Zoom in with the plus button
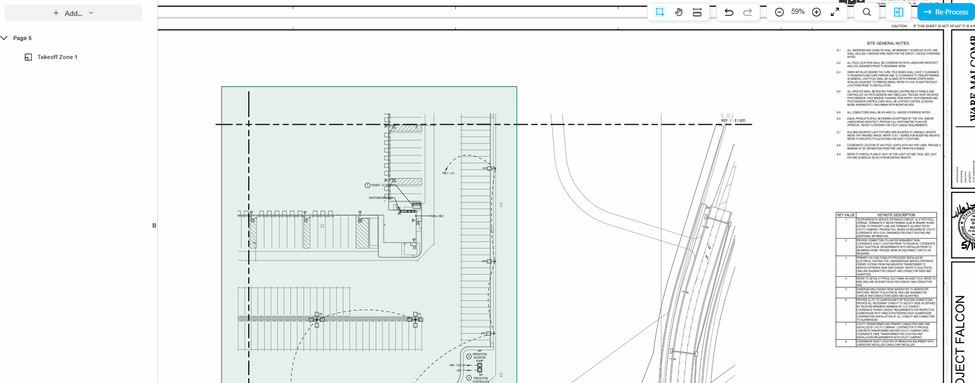Viewport: 975px width, 383px height. pyautogui.click(x=816, y=12)
